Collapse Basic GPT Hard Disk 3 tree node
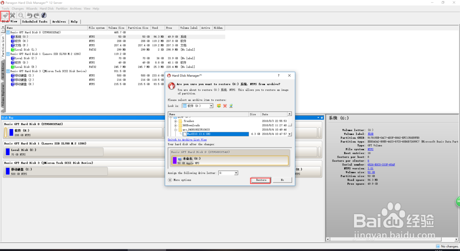Screen dimensions: 460x251 pos(8,71)
